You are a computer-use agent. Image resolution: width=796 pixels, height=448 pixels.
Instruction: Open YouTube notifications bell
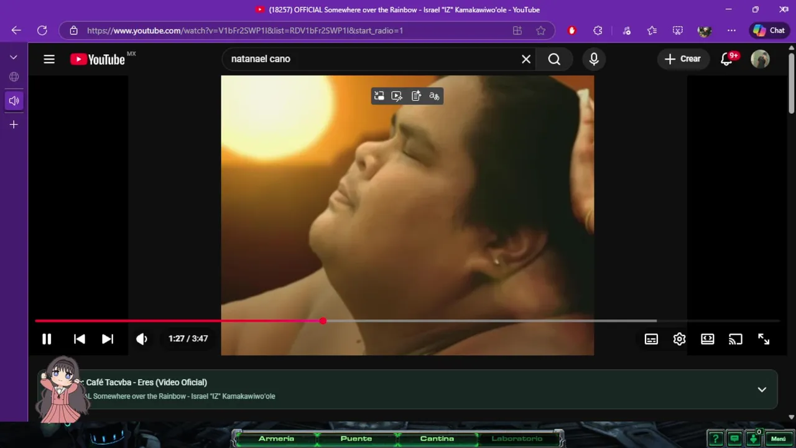coord(726,59)
